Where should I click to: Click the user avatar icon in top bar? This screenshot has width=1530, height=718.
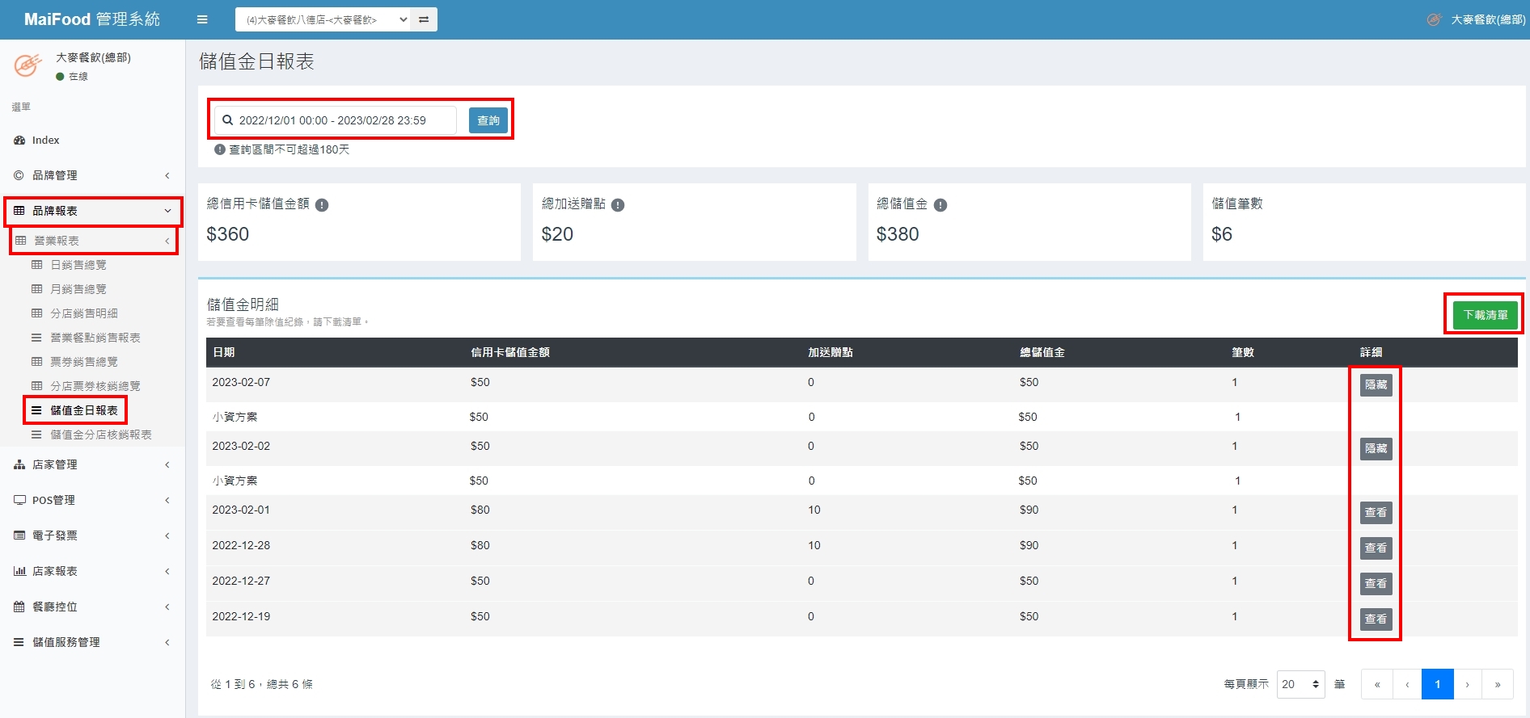1434,19
